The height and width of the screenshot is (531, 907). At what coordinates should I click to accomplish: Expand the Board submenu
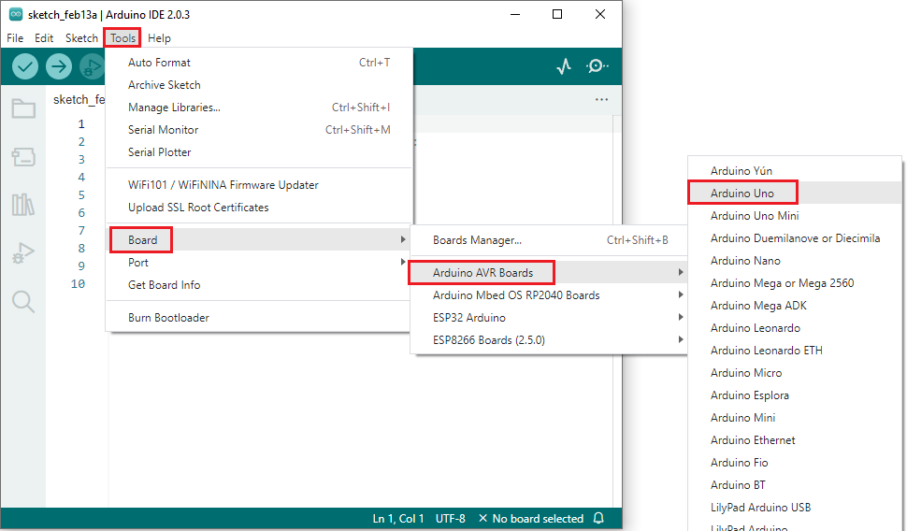(x=259, y=240)
